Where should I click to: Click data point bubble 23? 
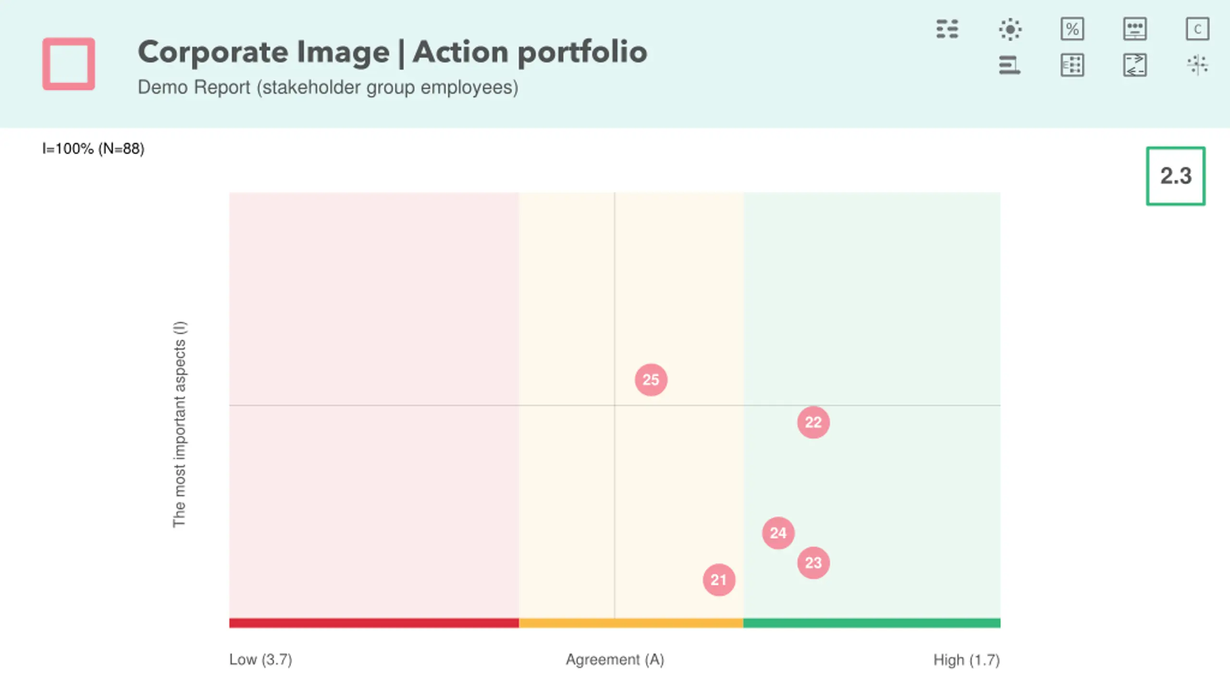tap(813, 563)
